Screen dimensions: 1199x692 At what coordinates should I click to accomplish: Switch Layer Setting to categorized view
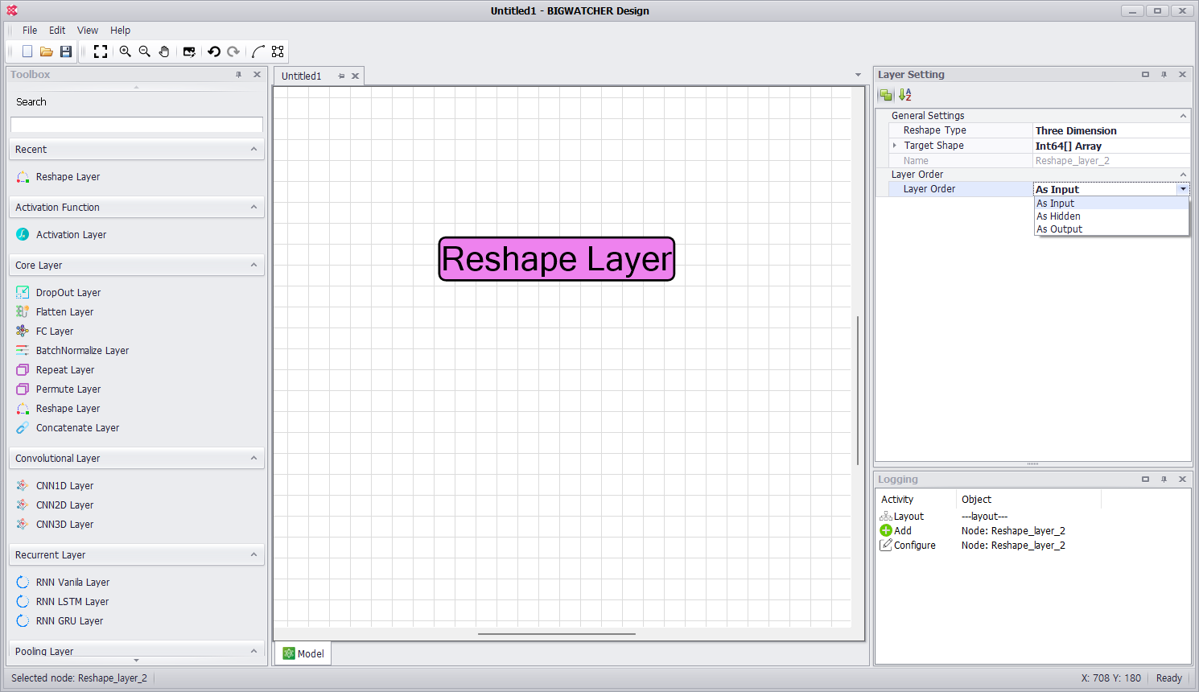click(886, 95)
